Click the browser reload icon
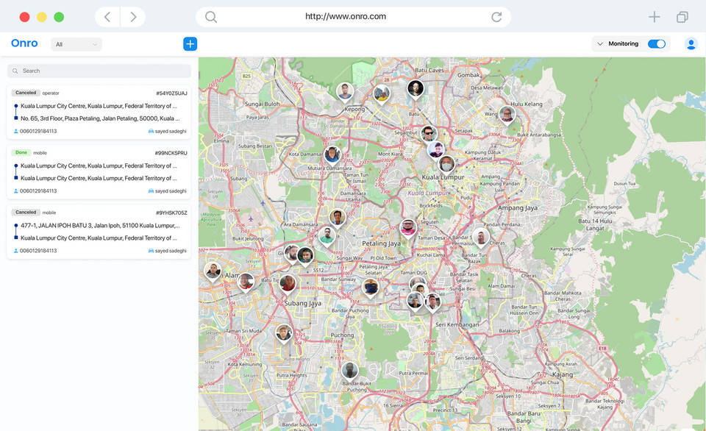This screenshot has height=431, width=706. click(496, 17)
